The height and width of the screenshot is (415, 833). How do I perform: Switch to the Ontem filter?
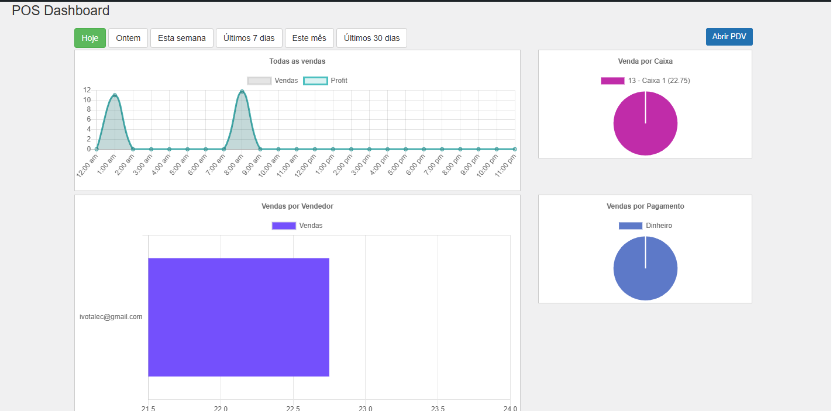click(128, 38)
